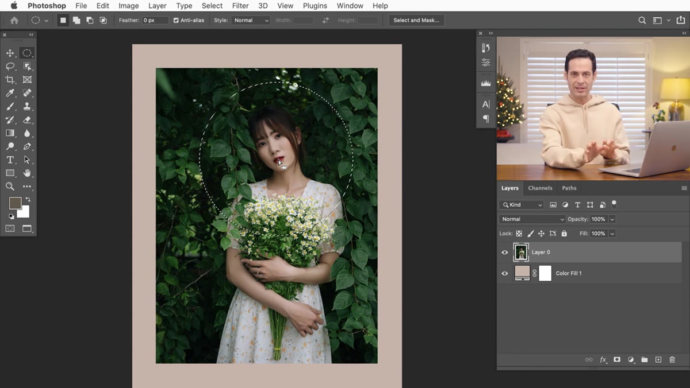Select the Object Selection tool

(x=27, y=66)
